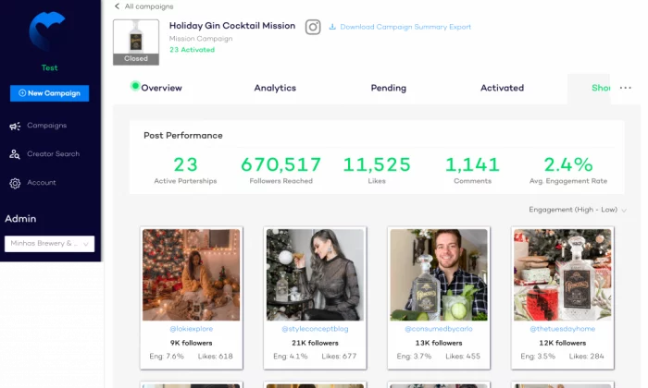Screen dimensions: 648x388
Task: Open the Minhas Brewery admin dropdown
Action: [x=50, y=244]
